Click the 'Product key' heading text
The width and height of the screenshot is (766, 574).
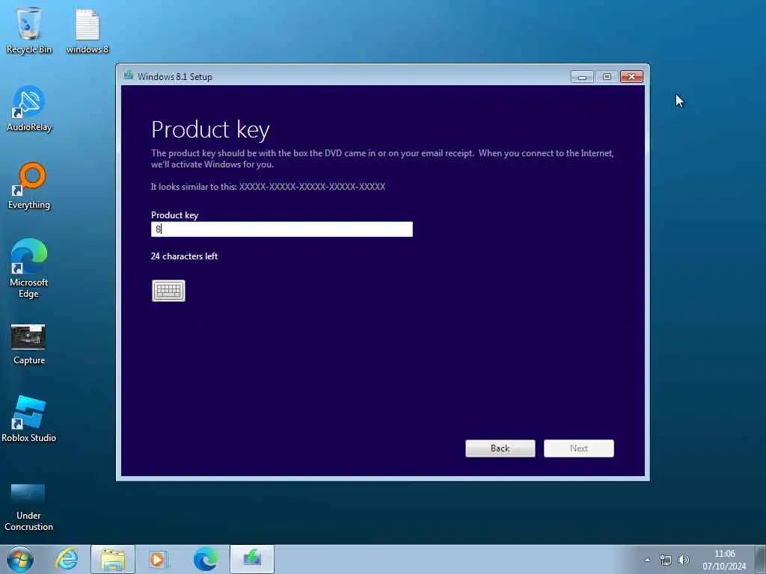[210, 129]
